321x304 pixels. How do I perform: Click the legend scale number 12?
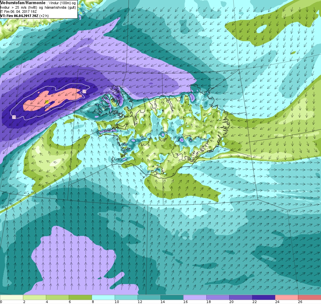140,302
